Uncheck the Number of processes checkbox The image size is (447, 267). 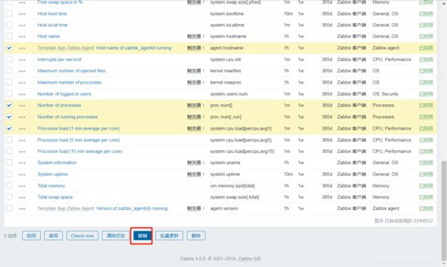tap(9, 105)
